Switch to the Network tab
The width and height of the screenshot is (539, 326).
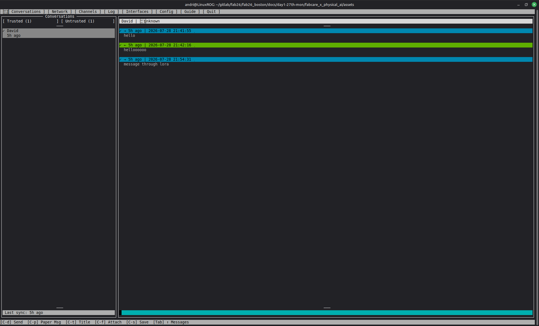(60, 12)
